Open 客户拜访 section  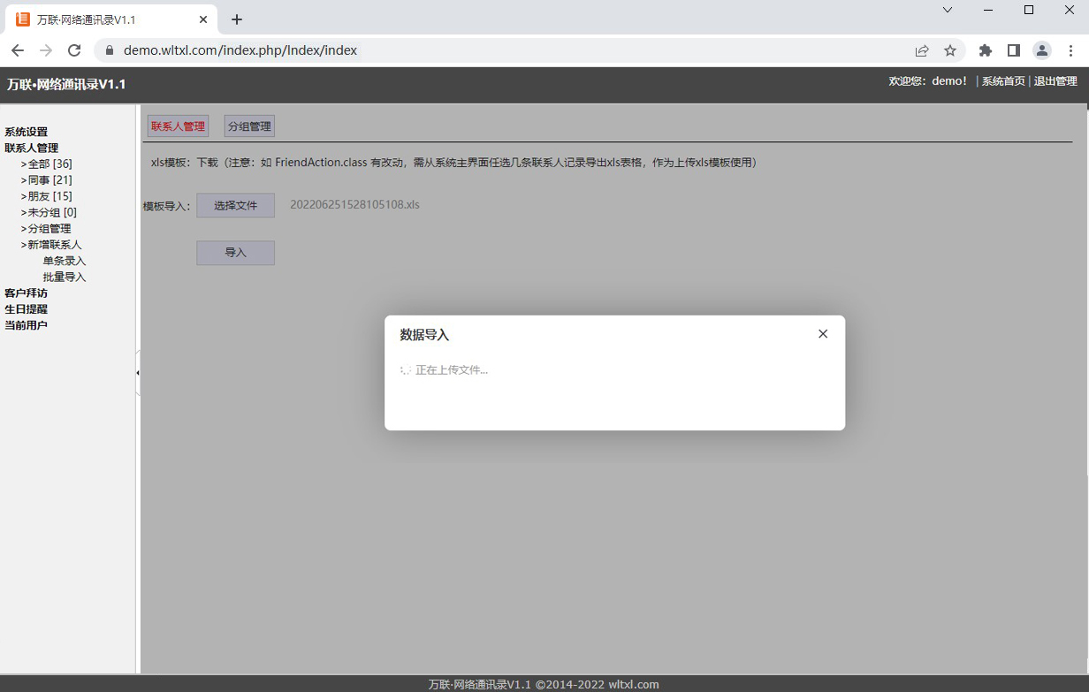(x=27, y=293)
